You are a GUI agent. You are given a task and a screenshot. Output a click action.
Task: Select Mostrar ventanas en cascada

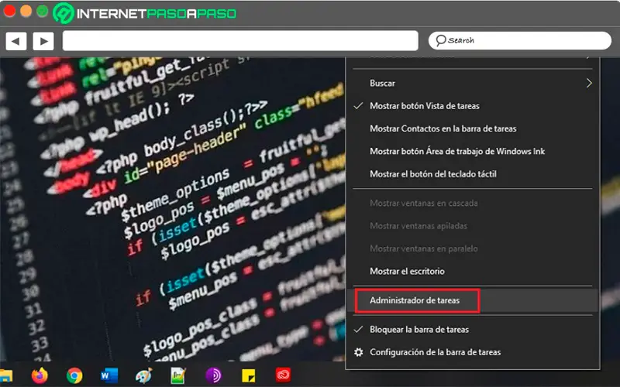tap(473, 204)
